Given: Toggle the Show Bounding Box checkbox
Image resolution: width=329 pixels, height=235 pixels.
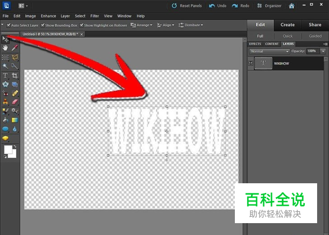Looking at the screenshot, I should [43, 25].
